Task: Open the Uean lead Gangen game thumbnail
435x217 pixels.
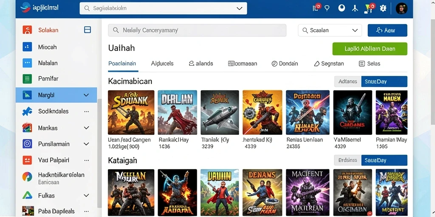Action: [x=131, y=112]
